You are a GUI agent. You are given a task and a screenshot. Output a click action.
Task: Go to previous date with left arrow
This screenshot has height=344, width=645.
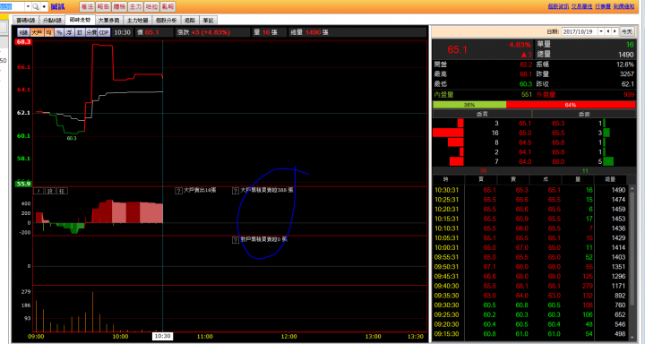(608, 31)
